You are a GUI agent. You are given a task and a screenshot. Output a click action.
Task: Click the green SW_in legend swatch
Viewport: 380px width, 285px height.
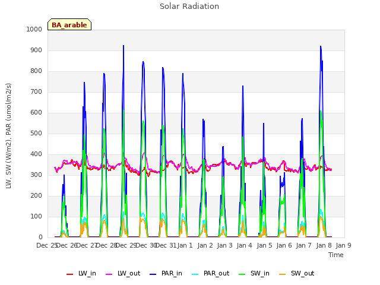click(242, 274)
